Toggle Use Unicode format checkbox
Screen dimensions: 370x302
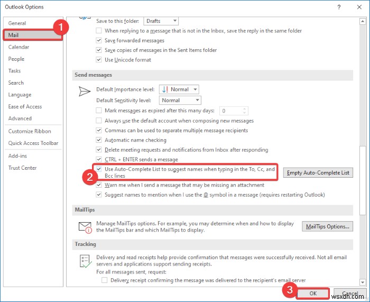[99, 60]
